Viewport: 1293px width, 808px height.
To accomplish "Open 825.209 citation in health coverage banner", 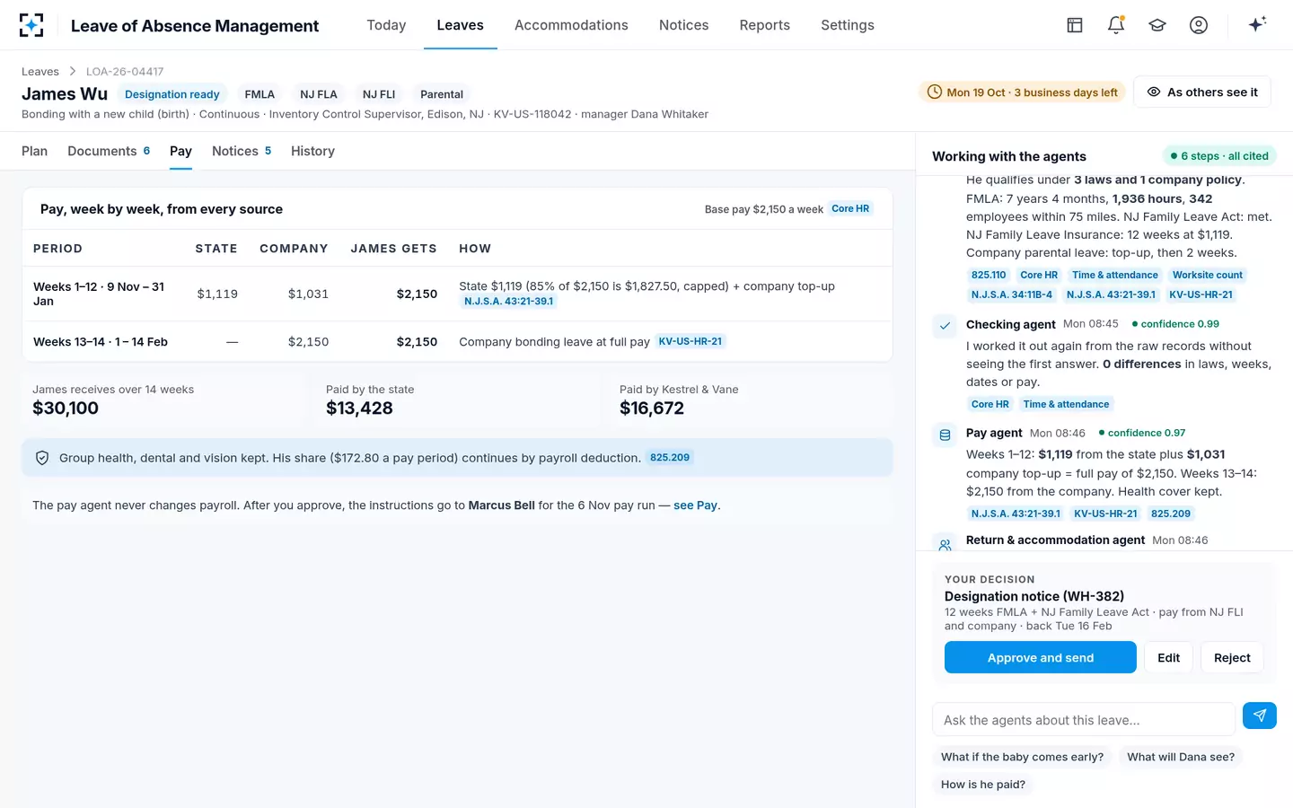I will tap(670, 458).
